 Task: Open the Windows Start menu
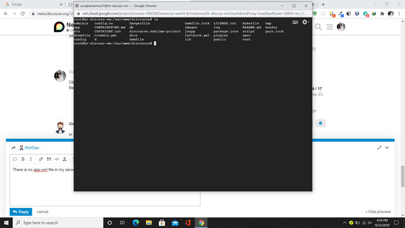coord(6,223)
